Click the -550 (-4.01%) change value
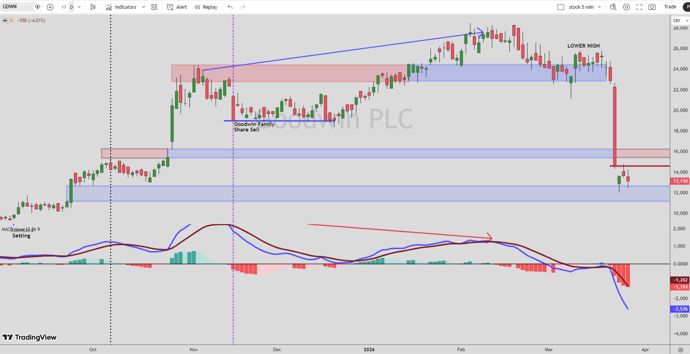Viewport: 690px width, 354px height. (31, 21)
